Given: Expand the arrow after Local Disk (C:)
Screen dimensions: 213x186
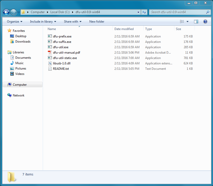Looking at the screenshot, I should point(73,12).
